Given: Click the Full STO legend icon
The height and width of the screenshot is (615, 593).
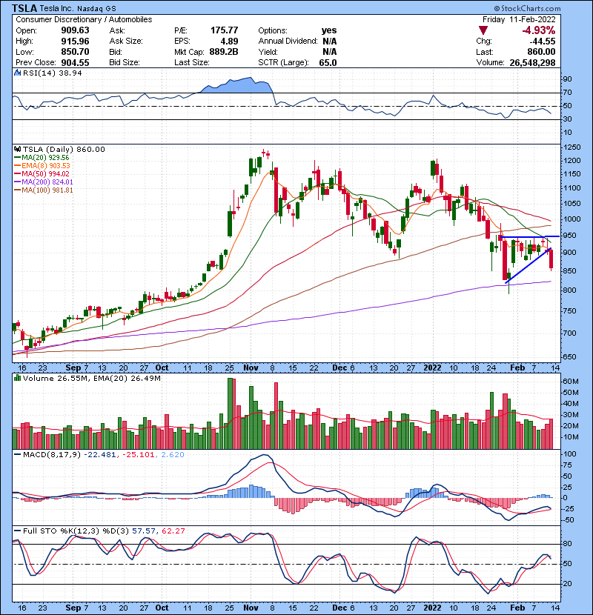Looking at the screenshot, I should pos(16,530).
